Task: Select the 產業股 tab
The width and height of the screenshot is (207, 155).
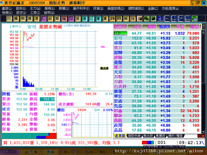Action: (120, 136)
